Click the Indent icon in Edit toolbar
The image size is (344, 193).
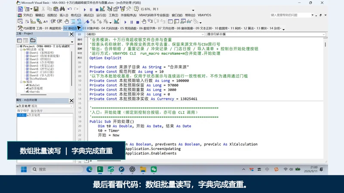(x=53, y=21)
